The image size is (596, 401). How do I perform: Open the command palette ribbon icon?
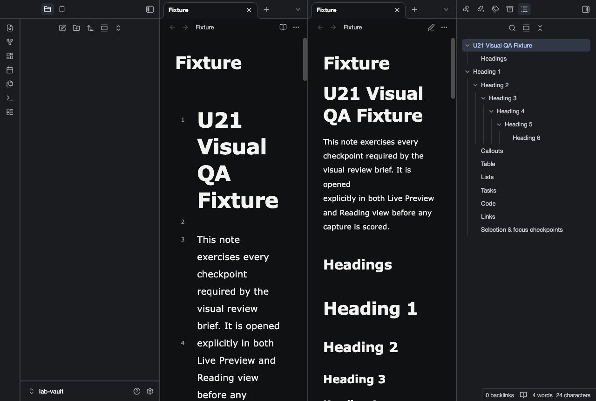(10, 98)
